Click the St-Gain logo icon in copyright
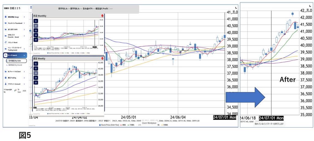 15,90
